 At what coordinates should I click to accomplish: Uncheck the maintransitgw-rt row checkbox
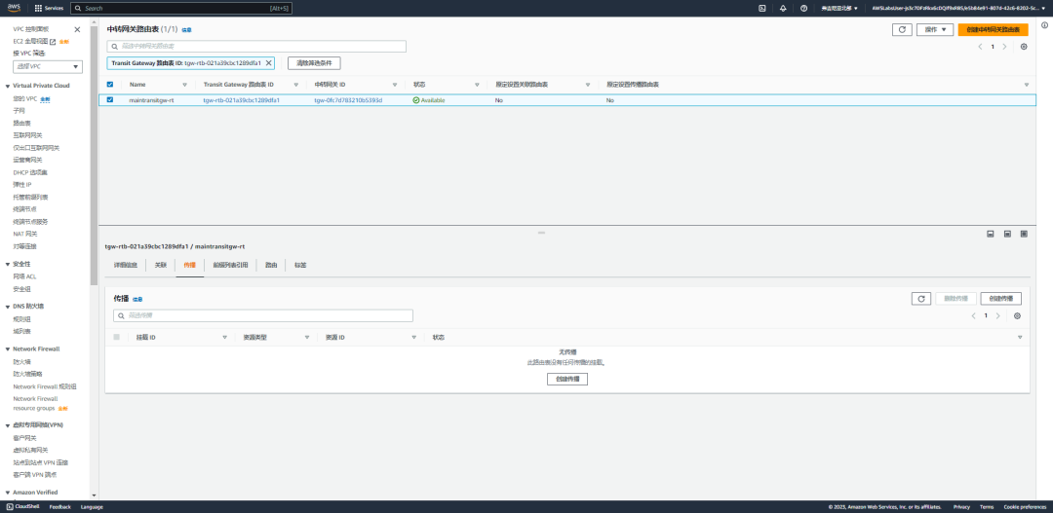pos(110,100)
